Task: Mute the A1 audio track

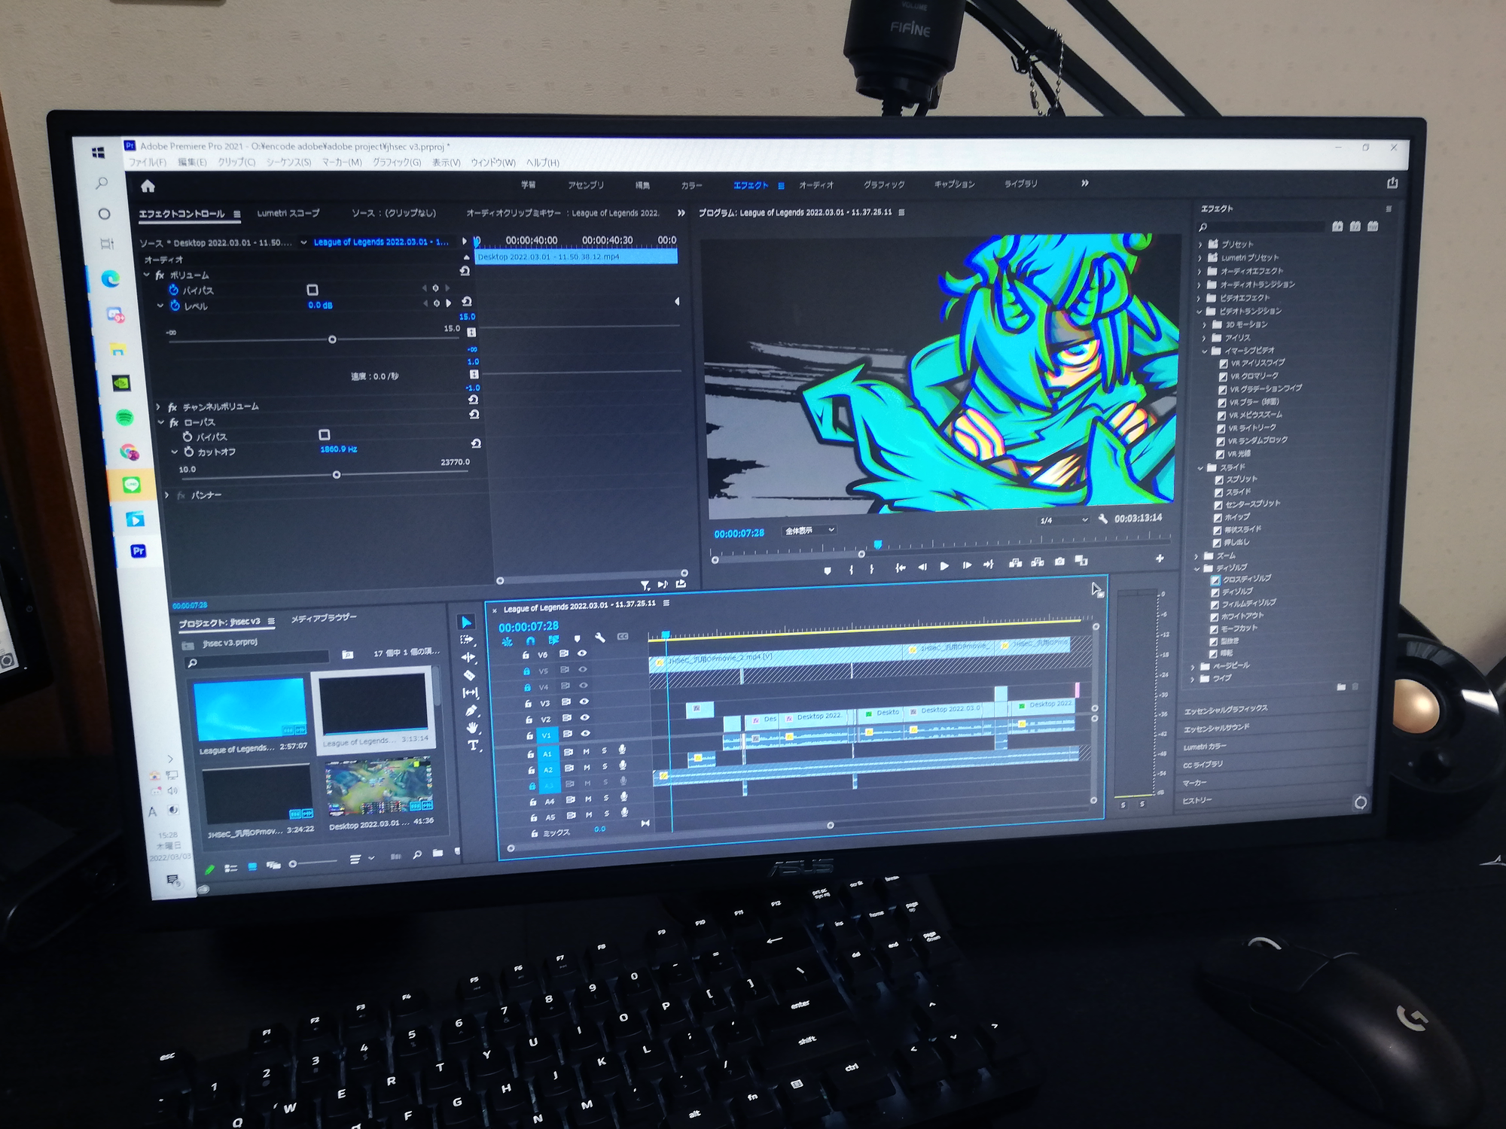Action: click(x=586, y=751)
